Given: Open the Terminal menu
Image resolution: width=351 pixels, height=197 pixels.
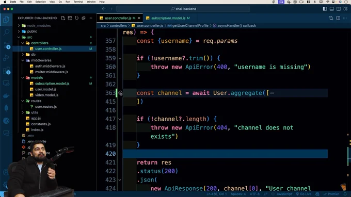Looking at the screenshot, I should coord(78,2).
